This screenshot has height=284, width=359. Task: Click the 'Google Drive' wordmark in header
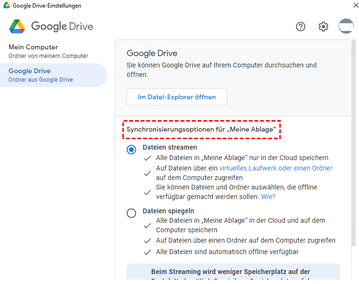click(x=62, y=26)
